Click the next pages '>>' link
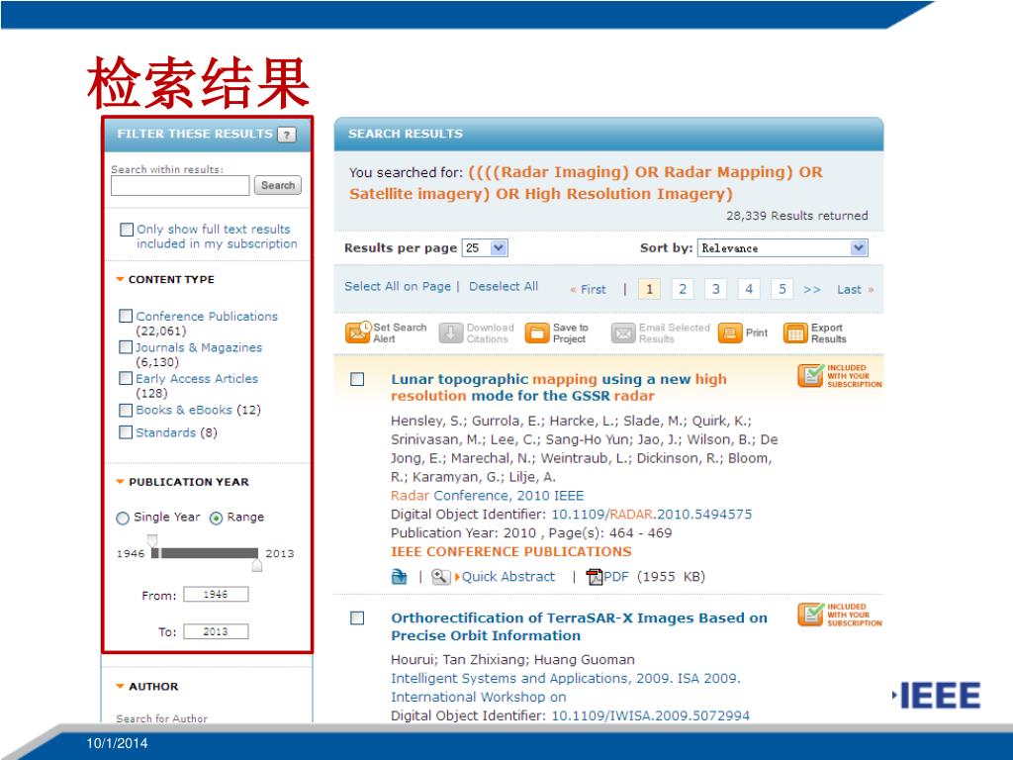Image resolution: width=1013 pixels, height=760 pixels. 812,290
